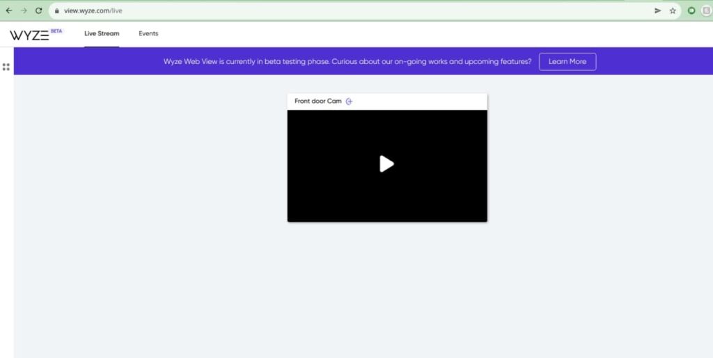Click the Learn More button
This screenshot has width=713, height=358.
(567, 62)
